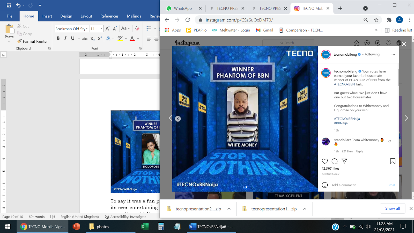This screenshot has height=233, width=414.
Task: Switch to the Layout ribbon tab
Action: pyautogui.click(x=86, y=16)
